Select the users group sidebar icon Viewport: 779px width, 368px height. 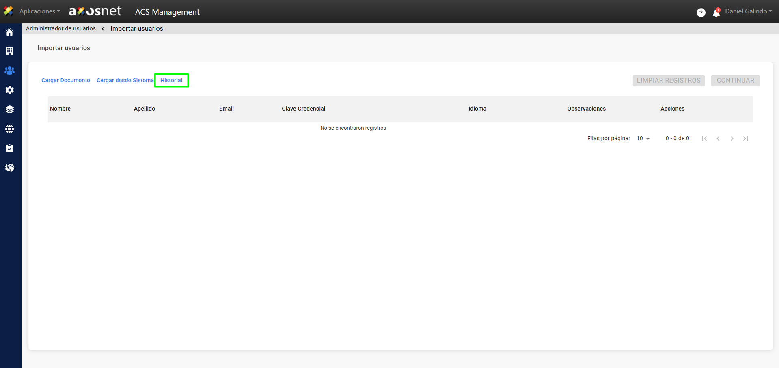coord(10,71)
